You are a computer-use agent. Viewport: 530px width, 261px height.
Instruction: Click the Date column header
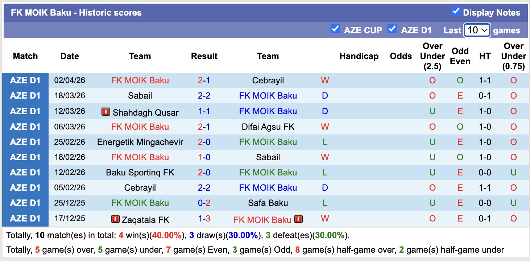coord(69,56)
